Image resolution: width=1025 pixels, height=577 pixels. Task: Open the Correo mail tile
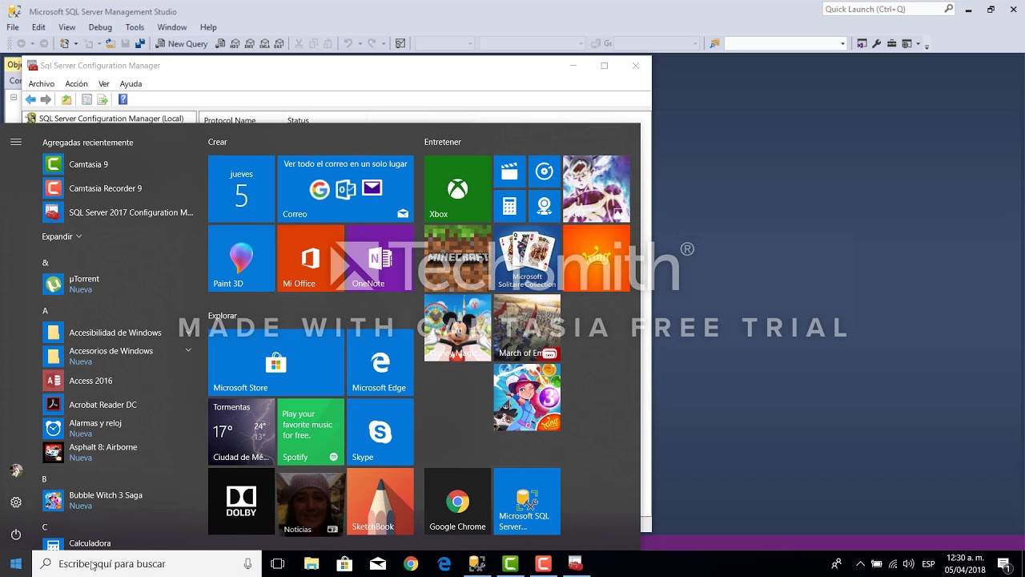pyautogui.click(x=345, y=189)
